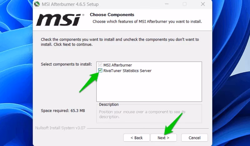The height and width of the screenshot is (146, 250).
Task: Click the MSI logo in header
Action: [x=60, y=20]
